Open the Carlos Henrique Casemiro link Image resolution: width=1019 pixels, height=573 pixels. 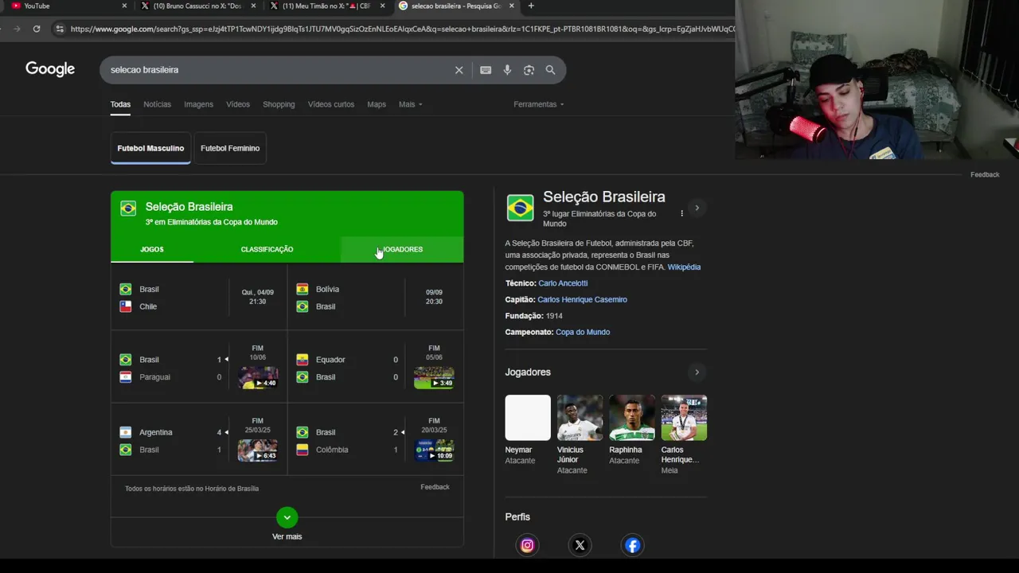(x=582, y=300)
